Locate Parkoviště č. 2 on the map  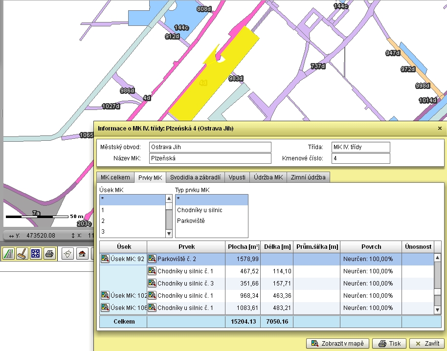pos(152,259)
